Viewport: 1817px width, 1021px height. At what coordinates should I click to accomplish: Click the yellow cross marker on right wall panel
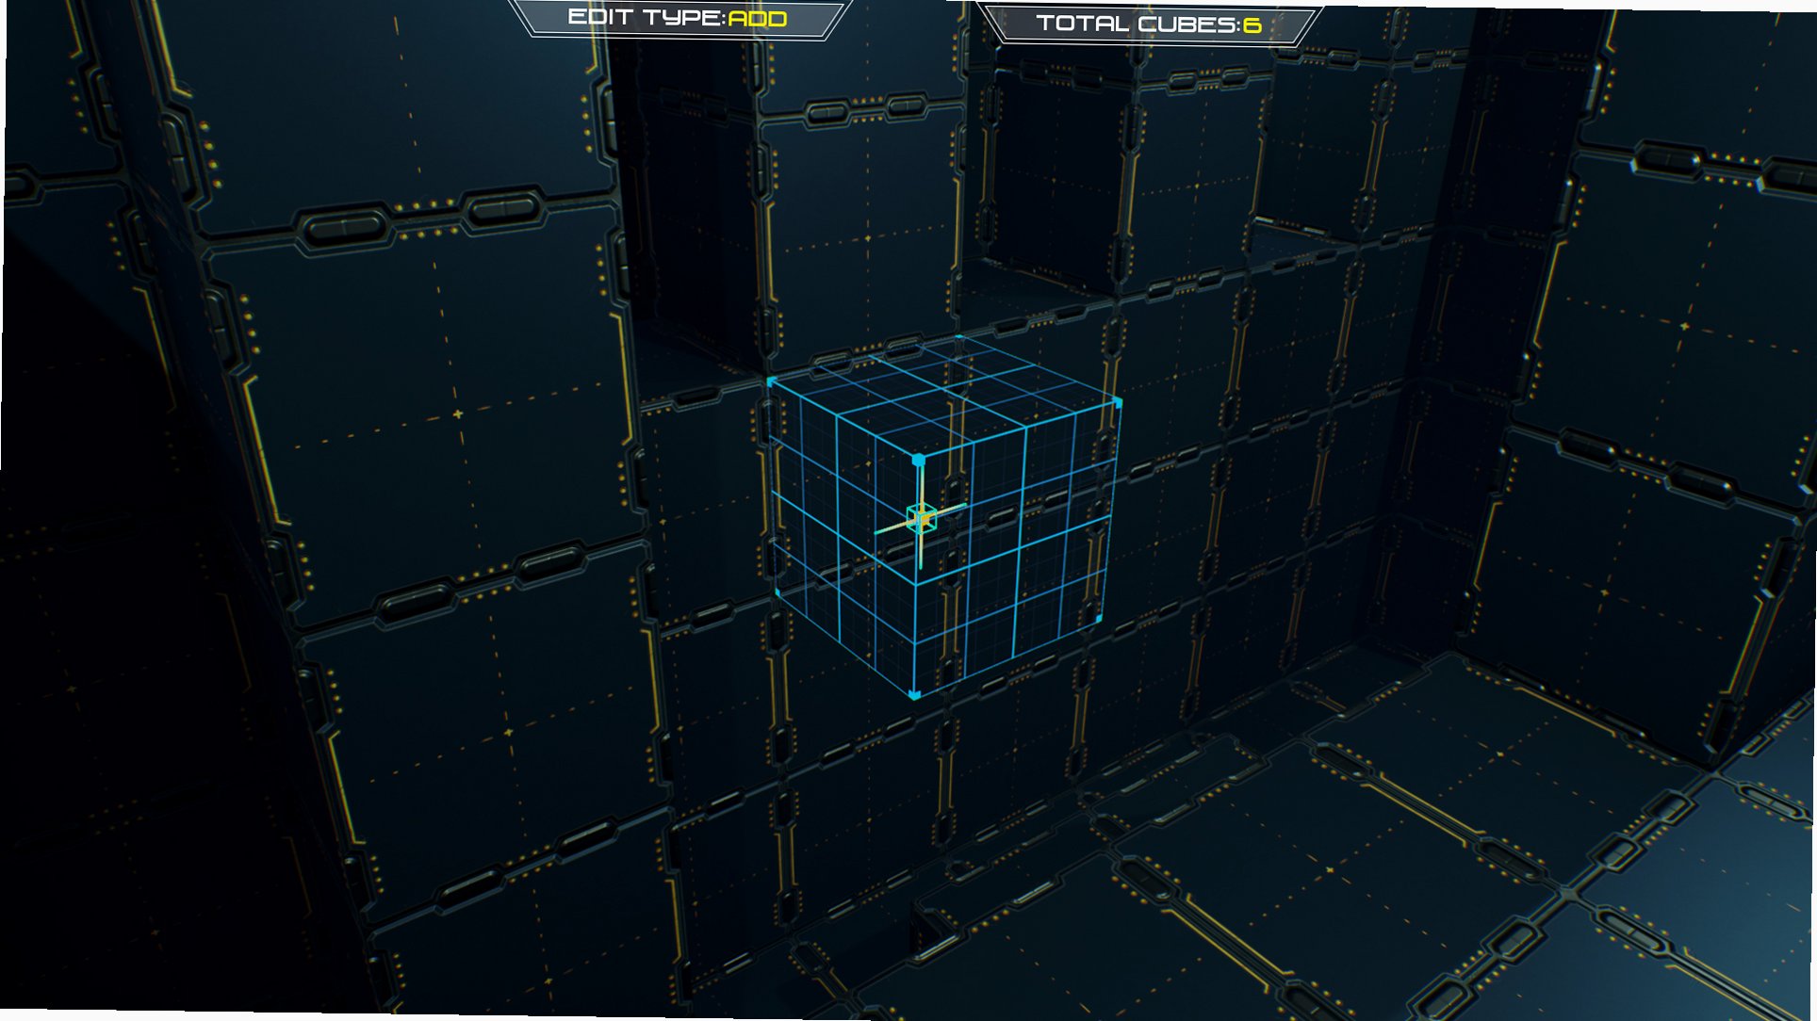pos(1684,326)
